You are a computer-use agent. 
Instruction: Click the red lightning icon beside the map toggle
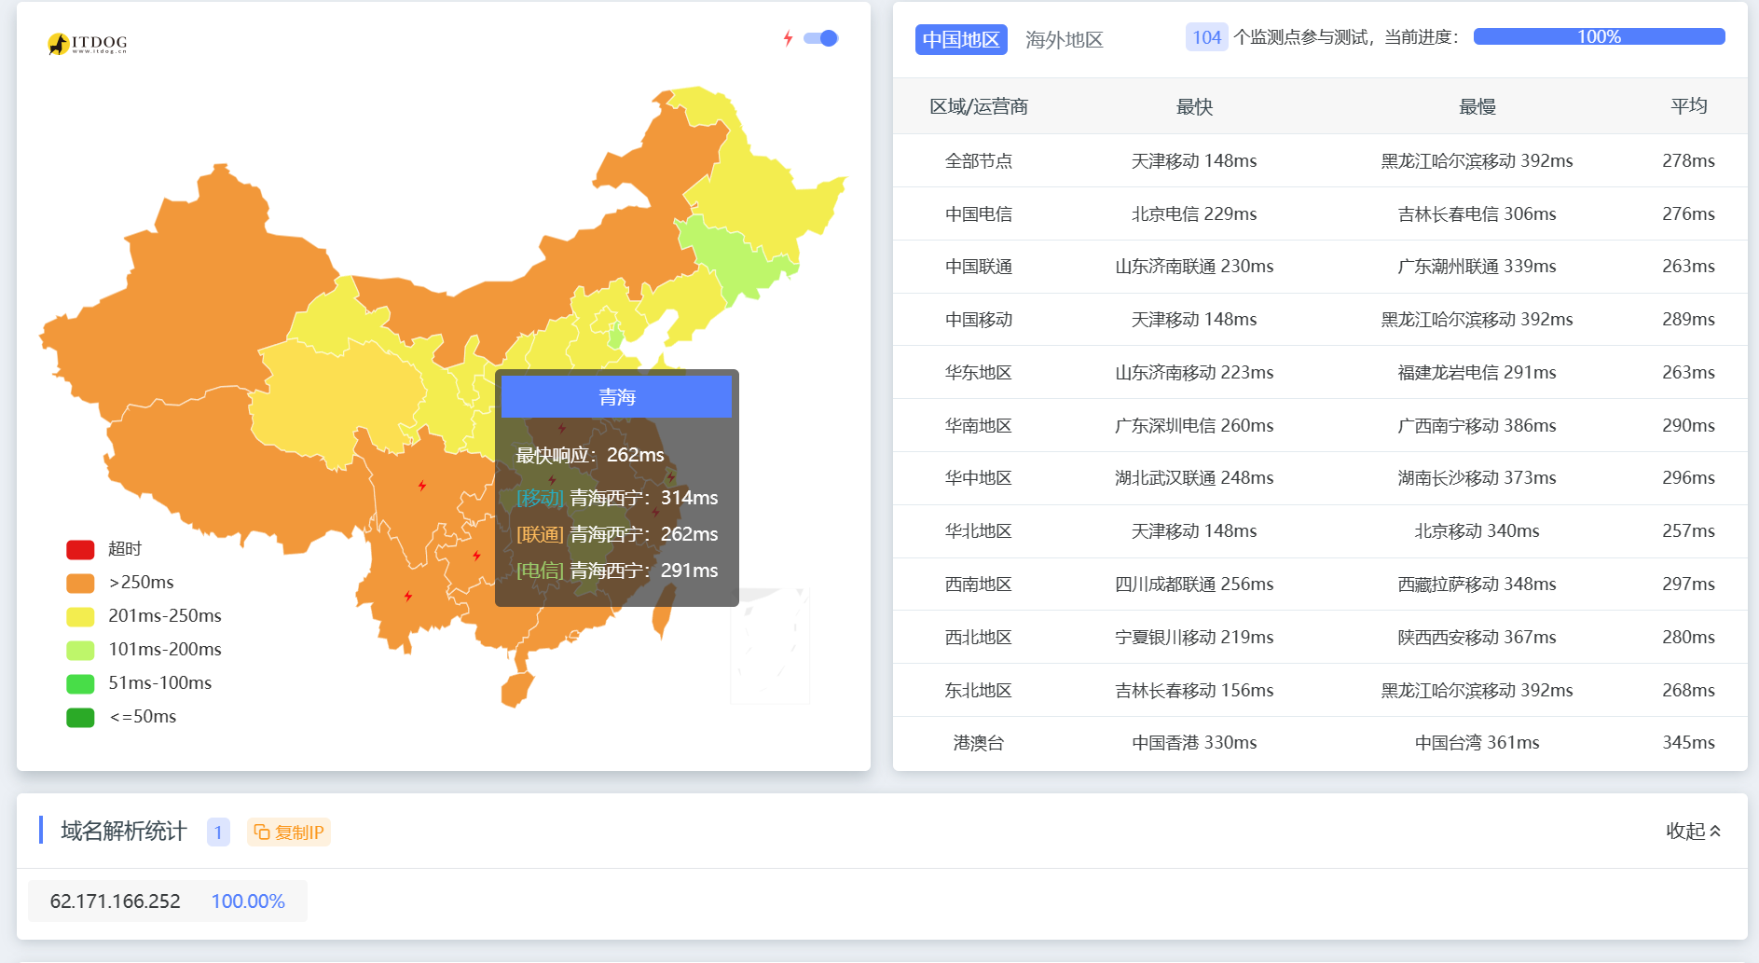[790, 38]
